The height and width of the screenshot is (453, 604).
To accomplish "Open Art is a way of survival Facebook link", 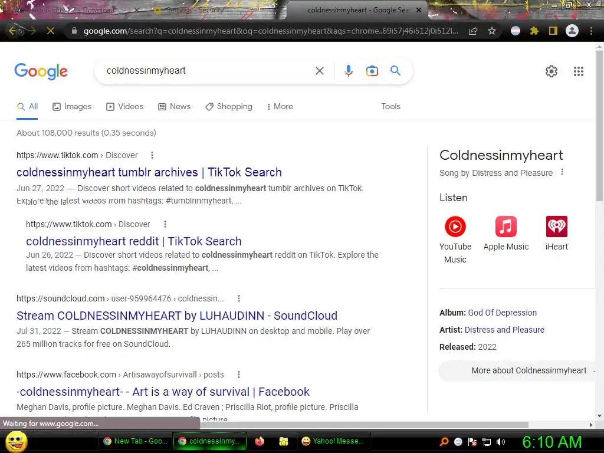I will [163, 392].
